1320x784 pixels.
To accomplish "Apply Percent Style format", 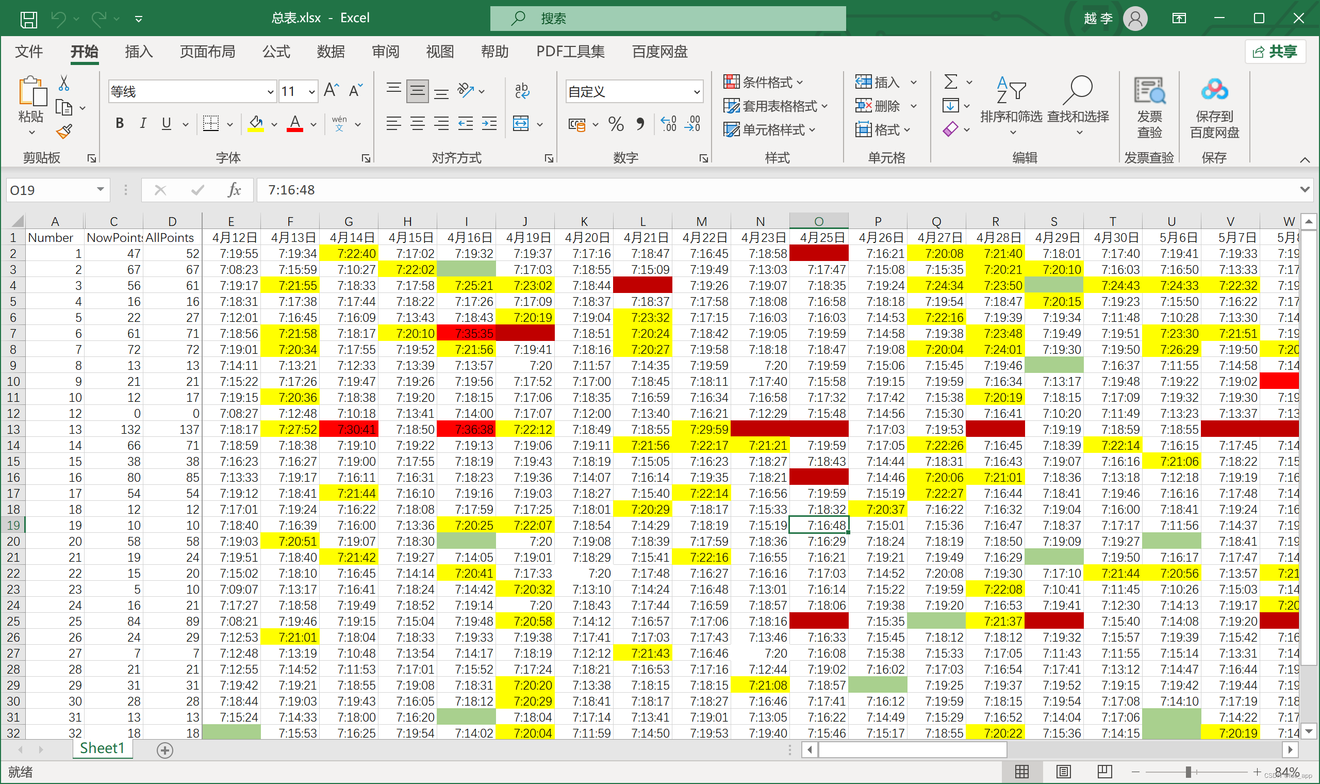I will click(x=616, y=124).
